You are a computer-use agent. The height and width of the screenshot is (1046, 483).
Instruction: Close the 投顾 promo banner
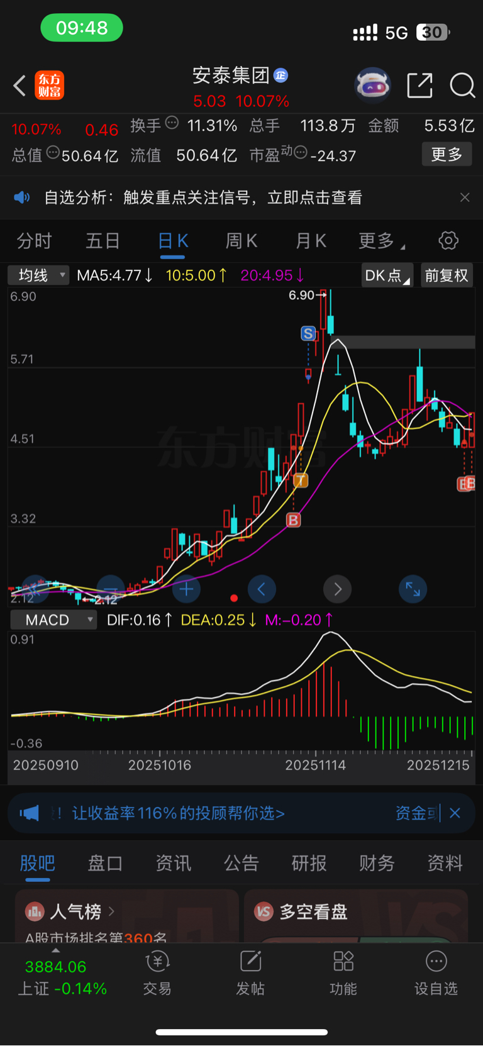455,813
